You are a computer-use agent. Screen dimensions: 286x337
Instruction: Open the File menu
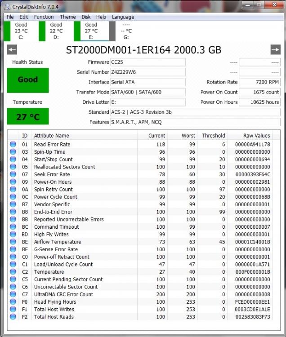click(x=10, y=17)
